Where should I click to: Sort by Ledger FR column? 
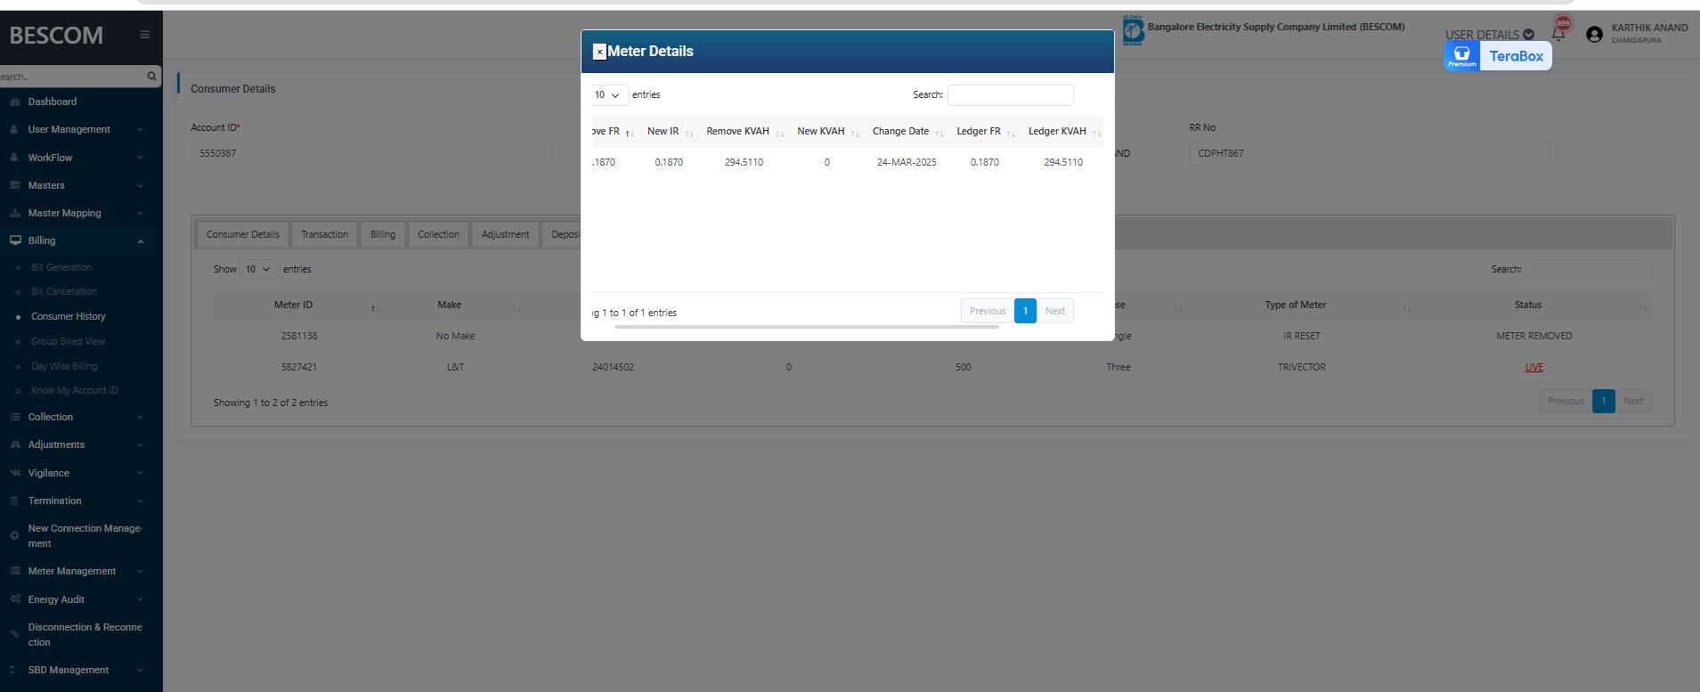[x=986, y=131]
